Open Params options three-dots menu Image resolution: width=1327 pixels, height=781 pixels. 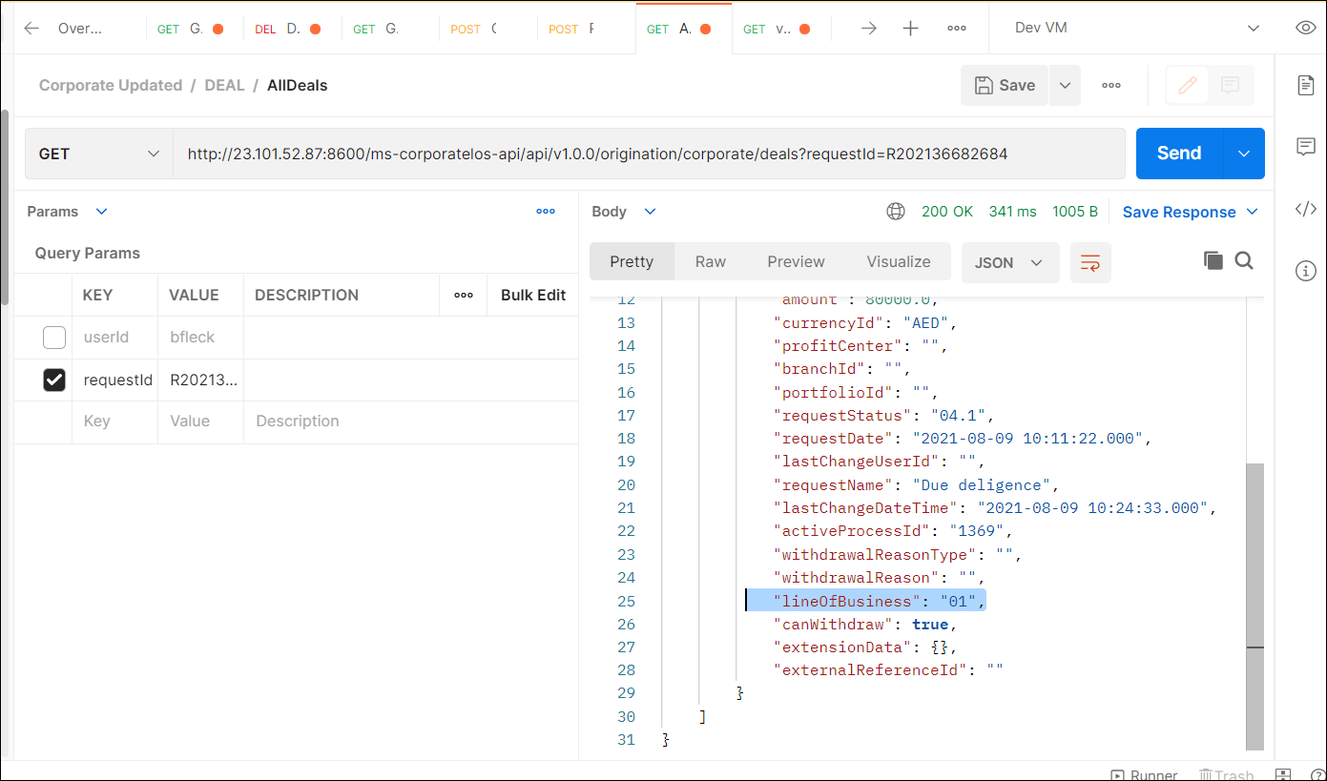coord(546,212)
